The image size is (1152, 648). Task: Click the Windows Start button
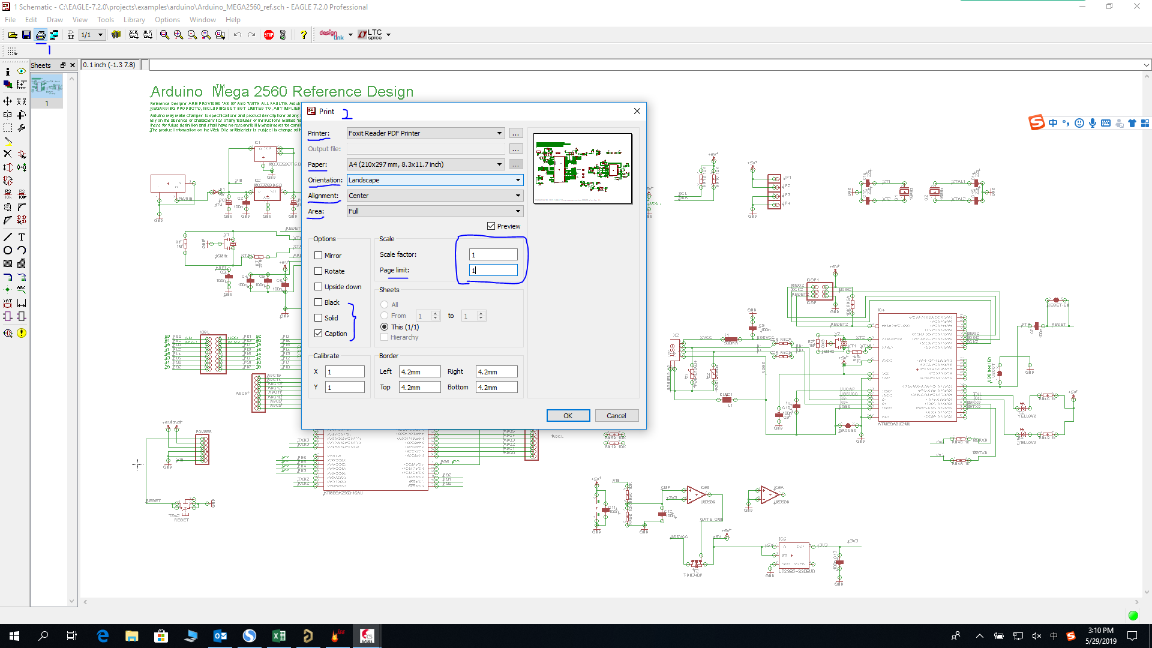14,636
